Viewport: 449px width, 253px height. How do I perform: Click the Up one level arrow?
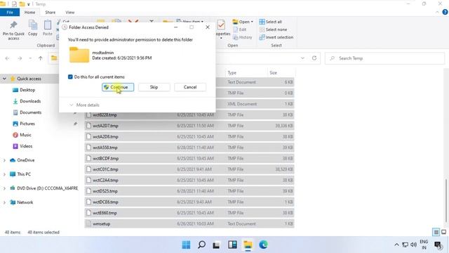click(x=41, y=58)
